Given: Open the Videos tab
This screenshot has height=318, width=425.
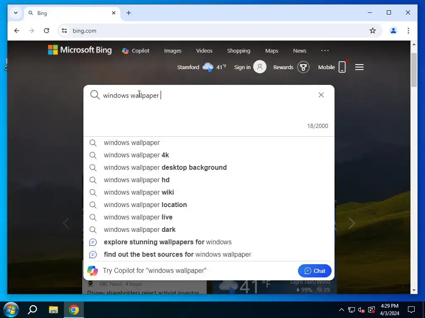Looking at the screenshot, I should [204, 51].
